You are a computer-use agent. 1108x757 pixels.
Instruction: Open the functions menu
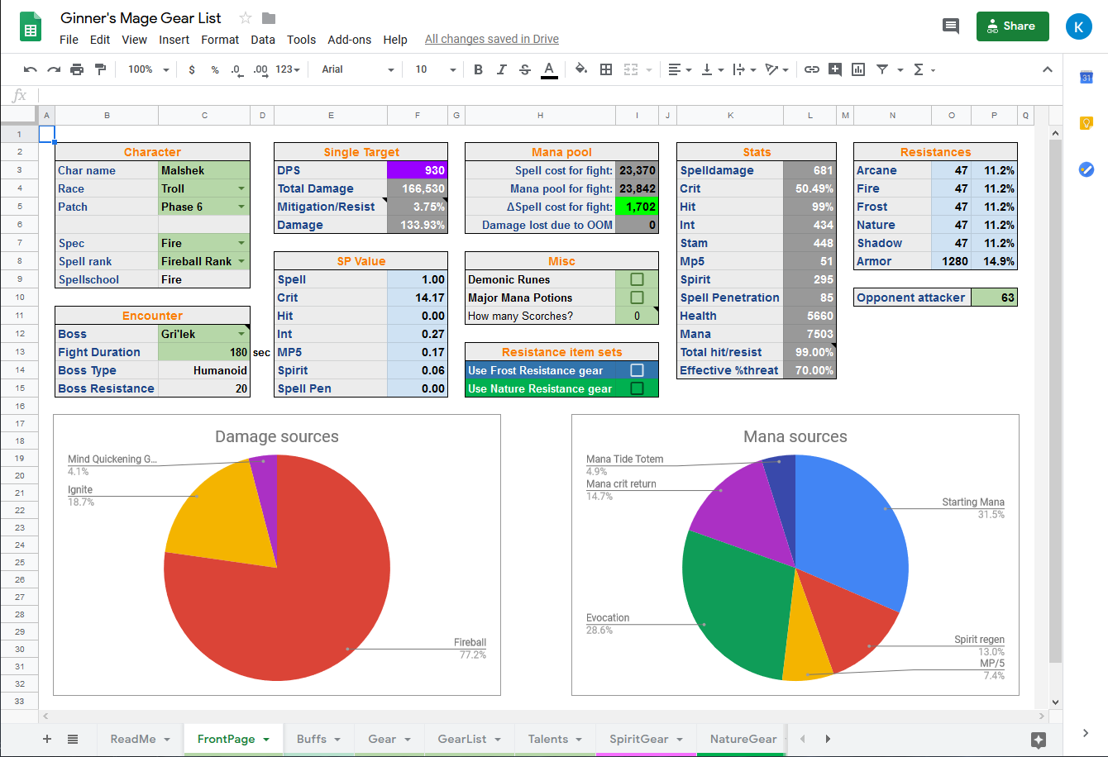924,69
